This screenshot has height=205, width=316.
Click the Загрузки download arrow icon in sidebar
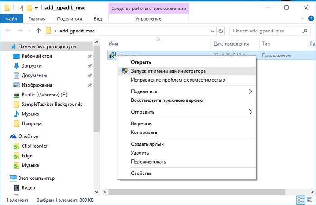pos(17,66)
